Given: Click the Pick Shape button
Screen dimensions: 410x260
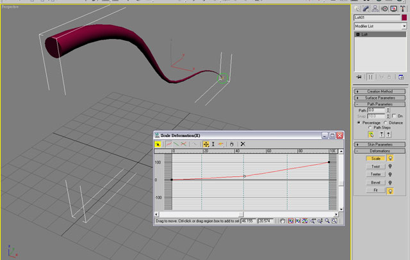Looking at the screenshot, I should click(x=371, y=135).
